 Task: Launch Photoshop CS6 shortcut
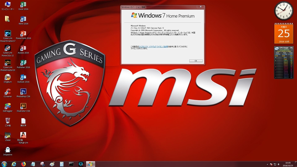[23, 93]
